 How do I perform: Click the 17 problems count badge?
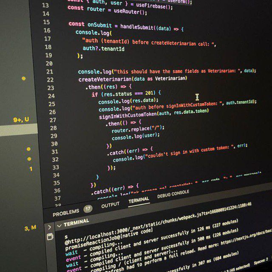pyautogui.click(x=88, y=209)
